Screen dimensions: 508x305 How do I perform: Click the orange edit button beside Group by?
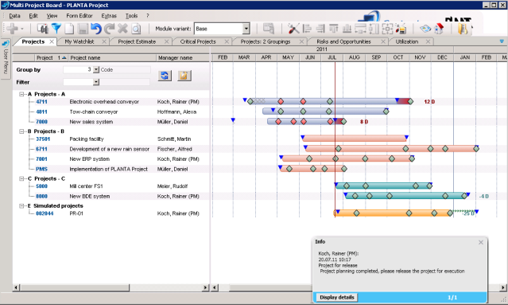pyautogui.click(x=184, y=76)
